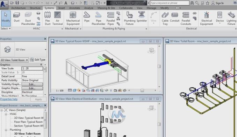Click the Pipe Fitting small icon
The height and width of the screenshot is (137, 237).
pos(118,13)
